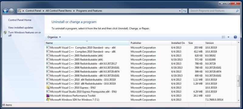Click the 612 MB size cell
The height and width of the screenshot is (109, 243).
pyautogui.click(x=198, y=52)
